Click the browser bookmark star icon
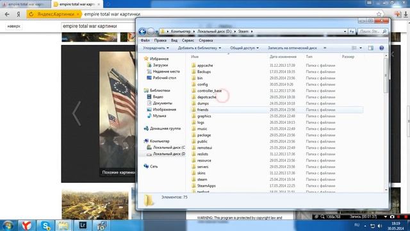The width and height of the screenshot is (410, 231). (x=379, y=14)
